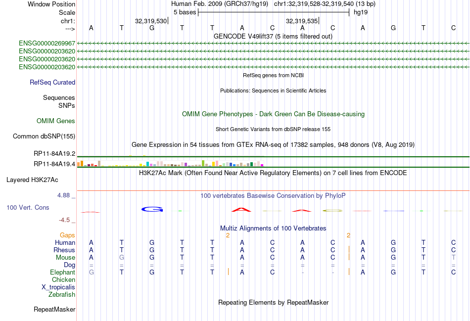Select the RP11-84A19.4 expression label

[54, 164]
